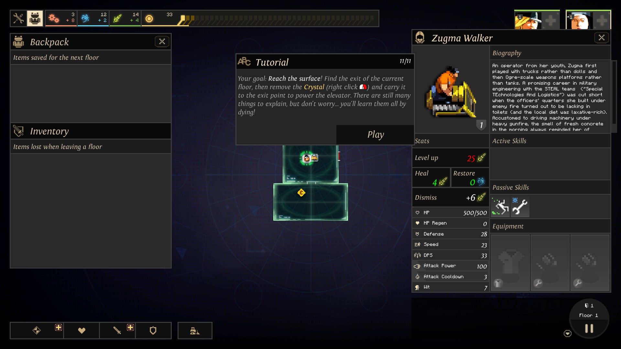Dismiss the hero for +6 food
The image size is (621, 349).
(x=450, y=197)
